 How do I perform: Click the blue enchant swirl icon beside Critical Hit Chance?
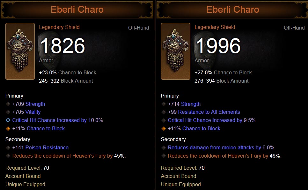[x=8, y=120]
